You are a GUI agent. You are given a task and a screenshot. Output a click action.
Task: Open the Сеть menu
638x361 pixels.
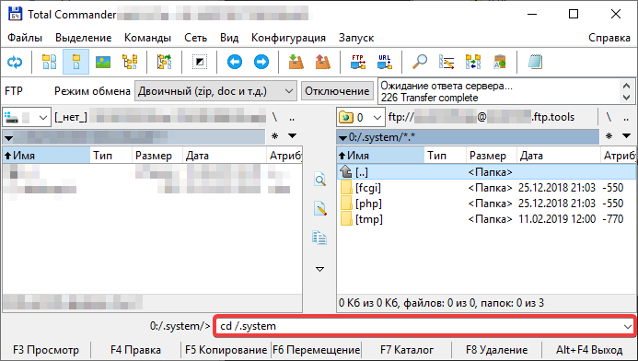click(196, 38)
